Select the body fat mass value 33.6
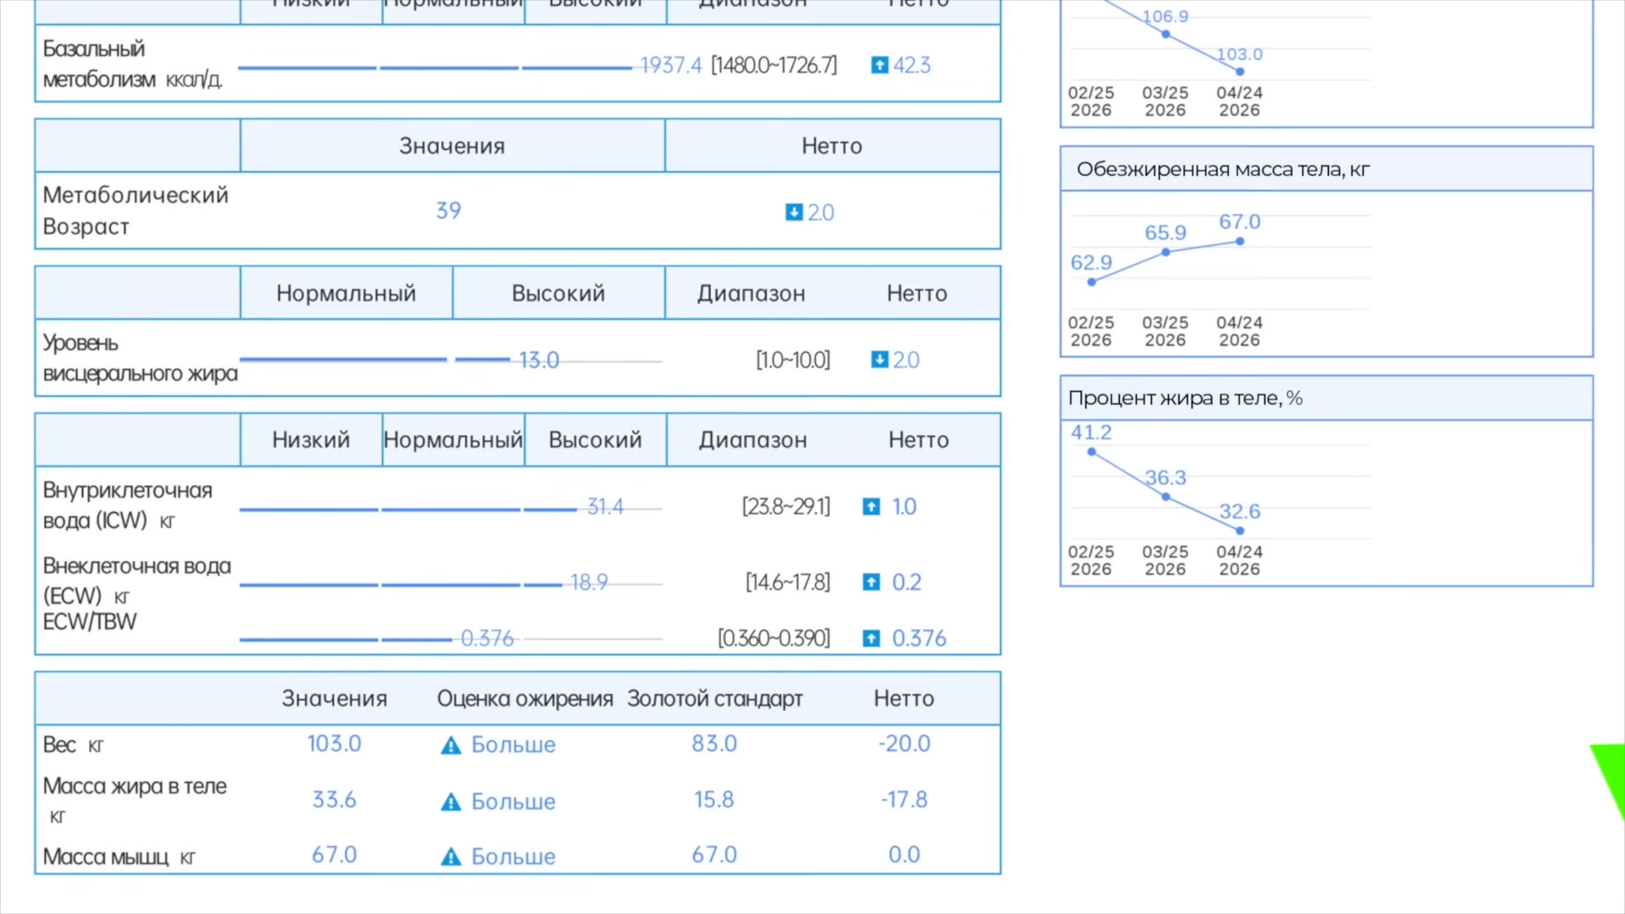Image resolution: width=1625 pixels, height=914 pixels. (334, 800)
